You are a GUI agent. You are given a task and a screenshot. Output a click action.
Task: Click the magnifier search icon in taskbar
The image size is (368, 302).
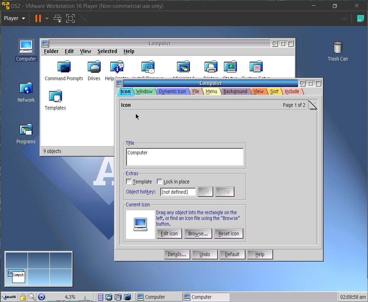coord(32,297)
